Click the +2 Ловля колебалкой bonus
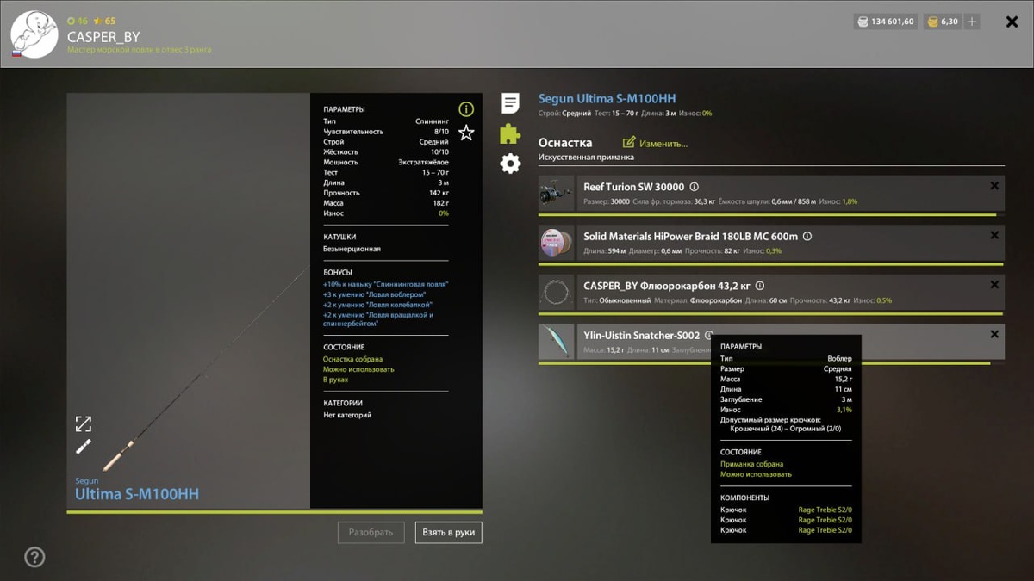Image resolution: width=1034 pixels, height=581 pixels. point(377,305)
